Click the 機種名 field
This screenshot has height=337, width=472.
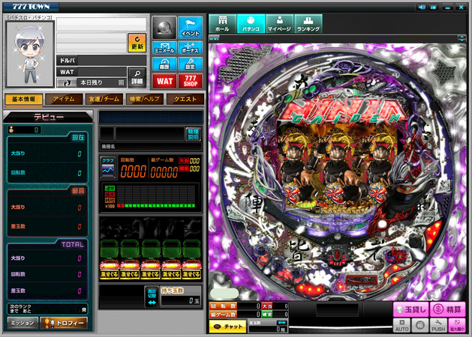(151, 146)
